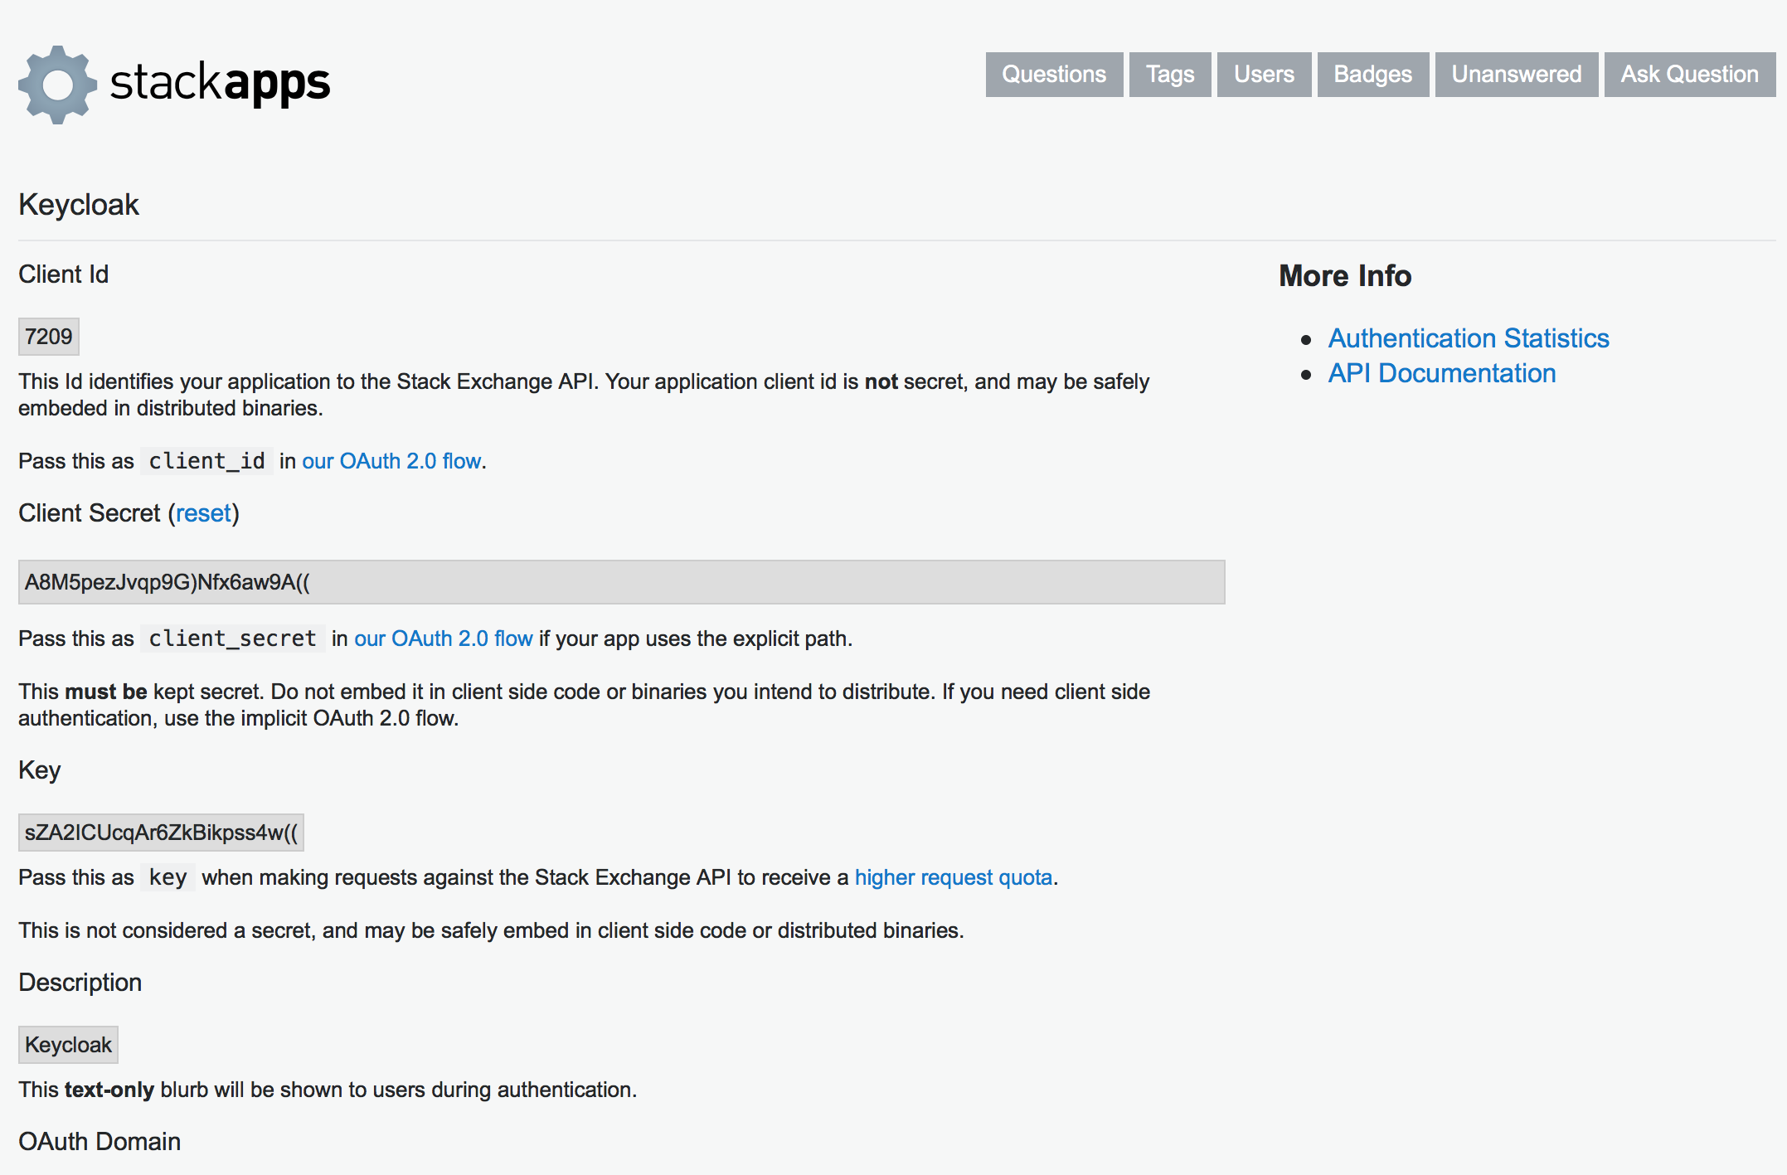Select the Description Keycloak field
The width and height of the screenshot is (1787, 1175).
click(x=68, y=1044)
